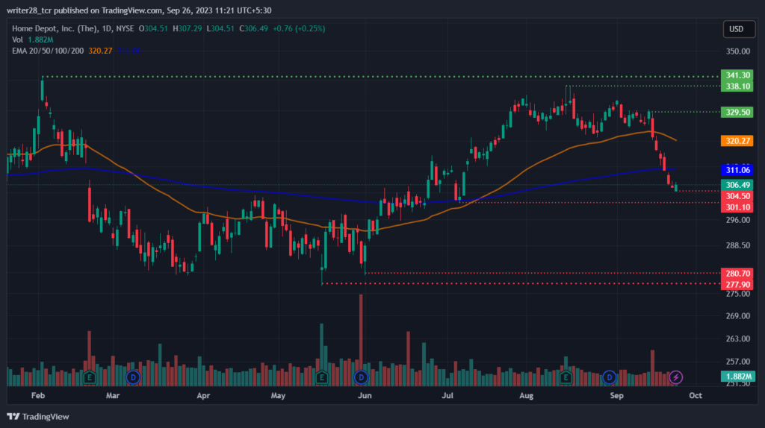Screen dimensions: 765x428
Task: Click the May label on time axis
Action: (278, 395)
